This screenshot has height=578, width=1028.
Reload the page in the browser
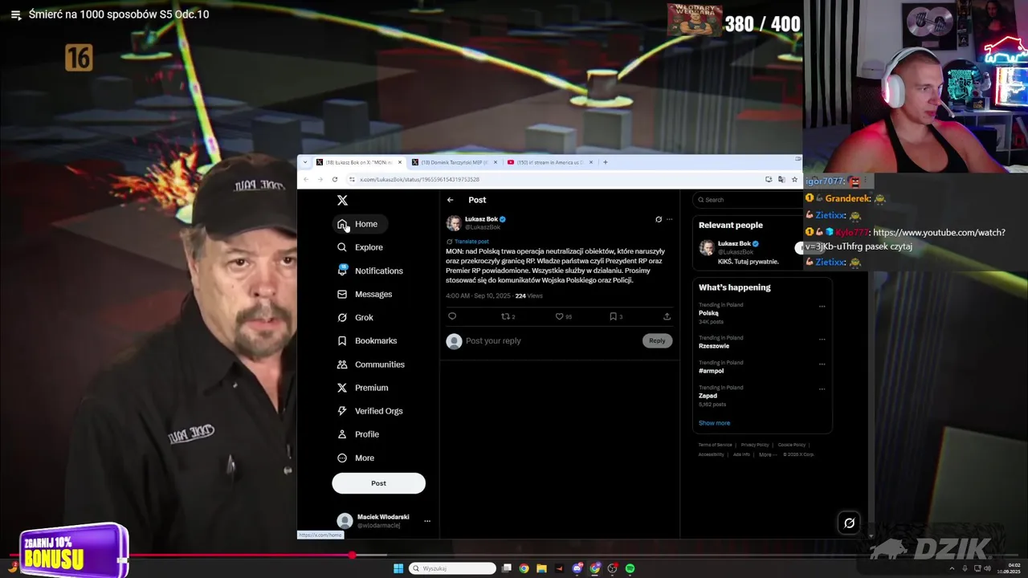(335, 179)
